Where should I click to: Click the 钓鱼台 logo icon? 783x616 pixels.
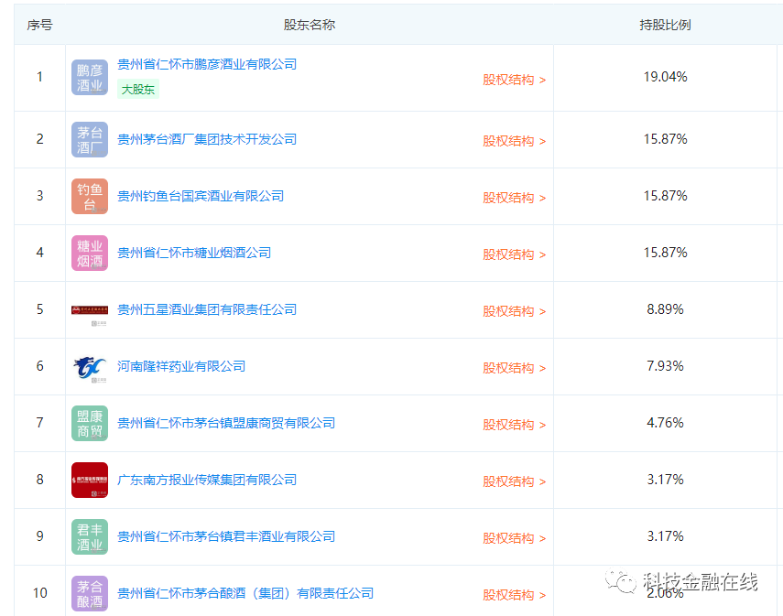click(90, 196)
